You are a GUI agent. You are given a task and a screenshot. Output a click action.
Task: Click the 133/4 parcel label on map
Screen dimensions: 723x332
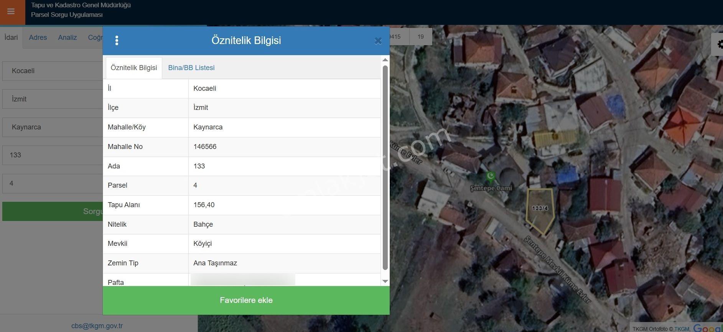coord(540,208)
